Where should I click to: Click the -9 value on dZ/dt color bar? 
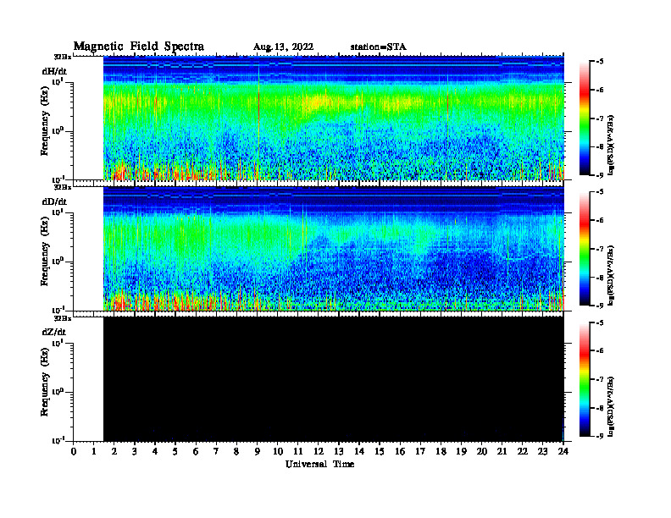[x=600, y=436]
